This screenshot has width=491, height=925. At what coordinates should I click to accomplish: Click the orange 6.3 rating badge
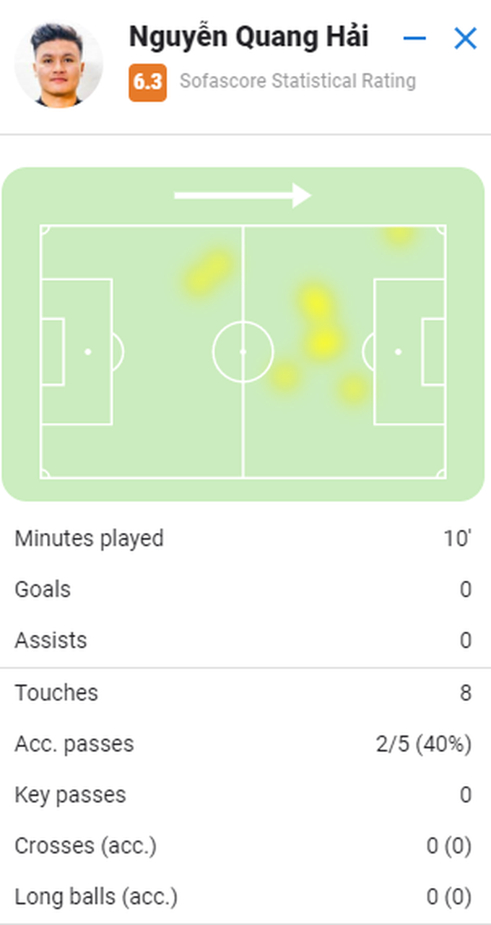tap(147, 82)
